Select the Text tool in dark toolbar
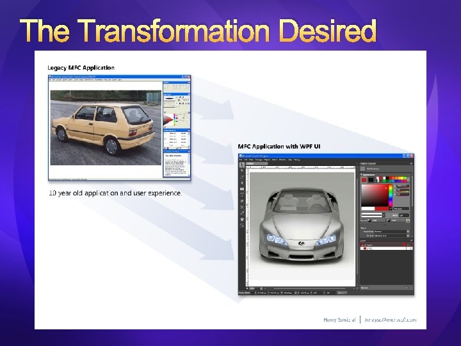The height and width of the screenshot is (346, 461). [242, 195]
